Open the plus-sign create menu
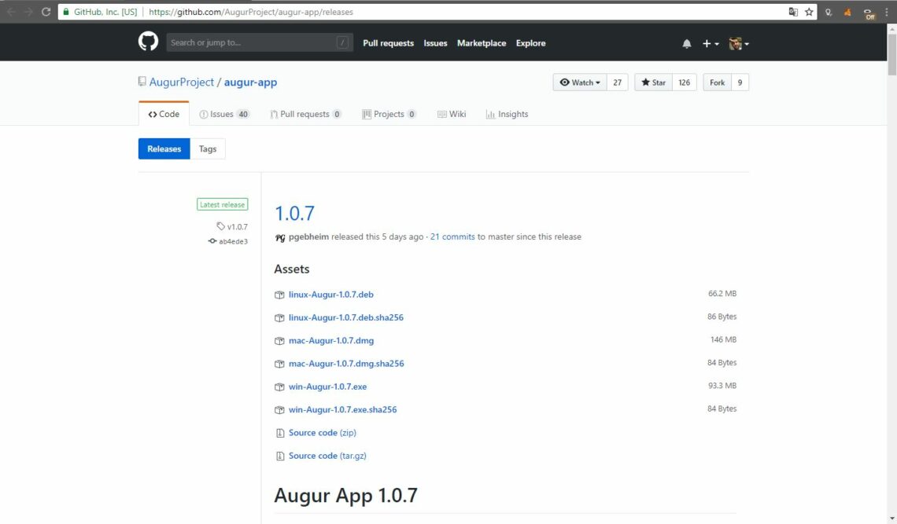The width and height of the screenshot is (897, 524). (x=707, y=43)
